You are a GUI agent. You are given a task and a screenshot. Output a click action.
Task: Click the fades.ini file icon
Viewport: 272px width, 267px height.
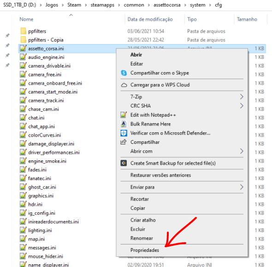pos(23,170)
